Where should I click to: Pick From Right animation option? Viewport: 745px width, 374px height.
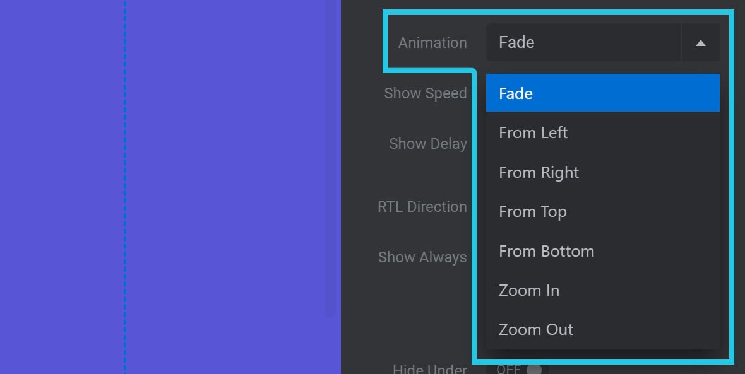pyautogui.click(x=602, y=172)
